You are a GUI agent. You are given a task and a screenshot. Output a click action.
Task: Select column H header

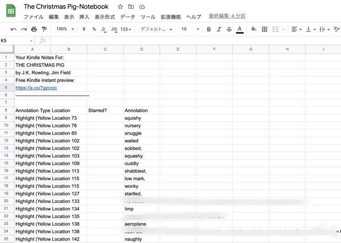(x=287, y=50)
